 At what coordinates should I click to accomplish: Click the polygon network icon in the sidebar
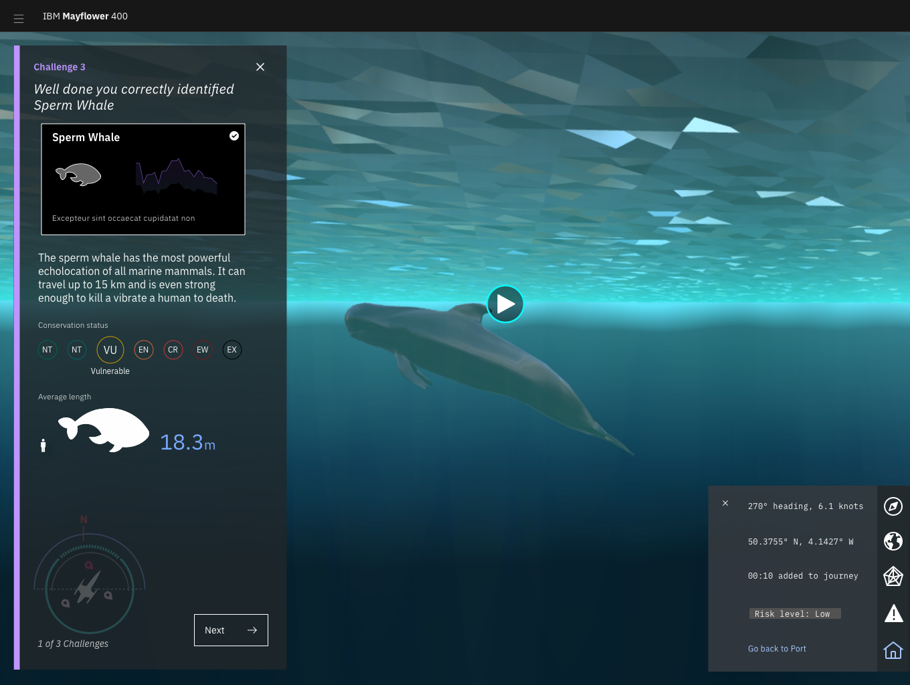coord(893,577)
